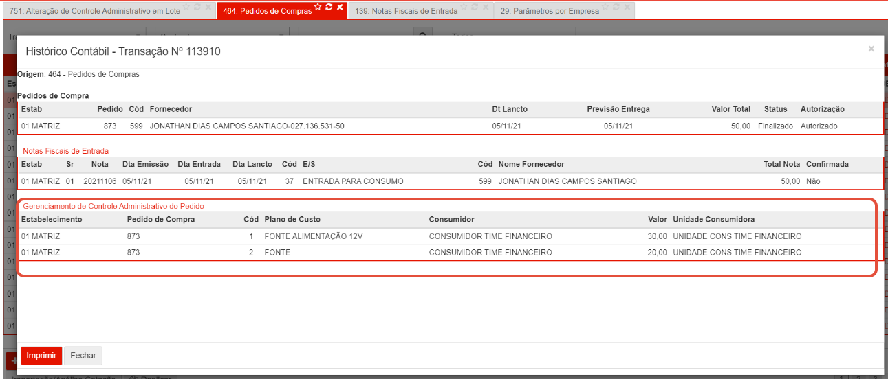Dismiss Histórico Contábil dialog with the X
The width and height of the screenshot is (888, 379).
point(871,49)
